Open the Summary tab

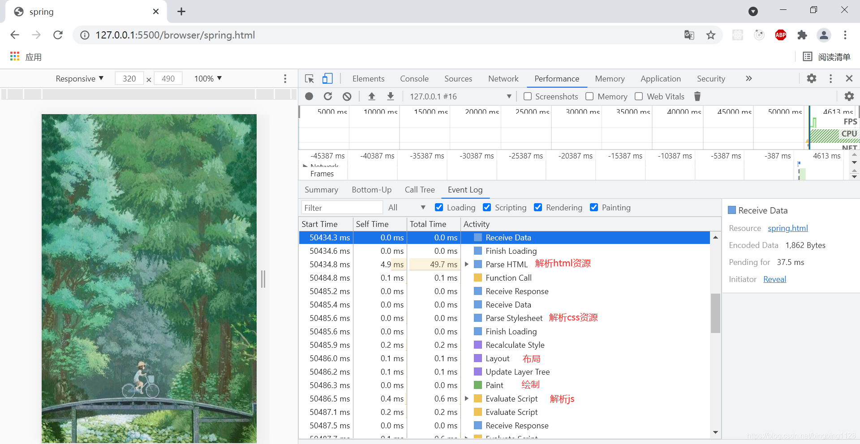coord(321,190)
